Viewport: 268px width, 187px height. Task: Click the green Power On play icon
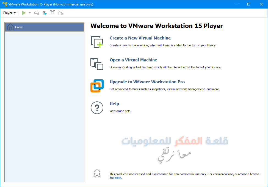tap(24, 13)
